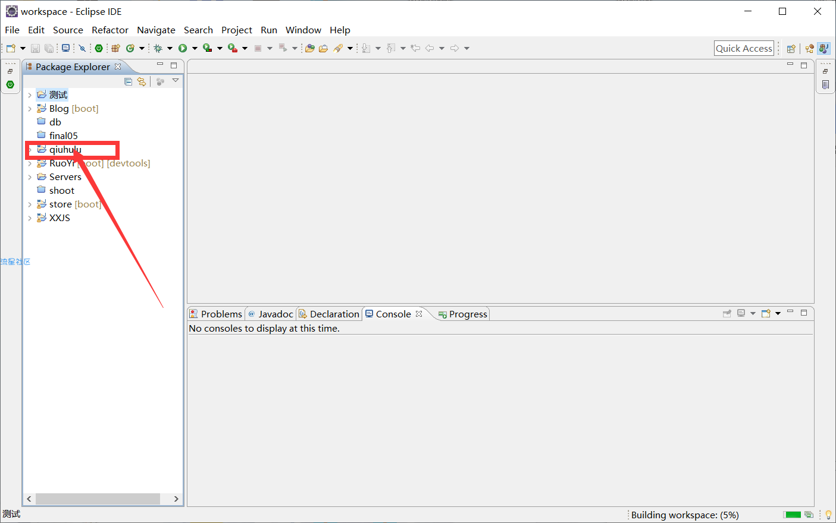
Task: Expand the 测试 project node
Action: coord(30,95)
